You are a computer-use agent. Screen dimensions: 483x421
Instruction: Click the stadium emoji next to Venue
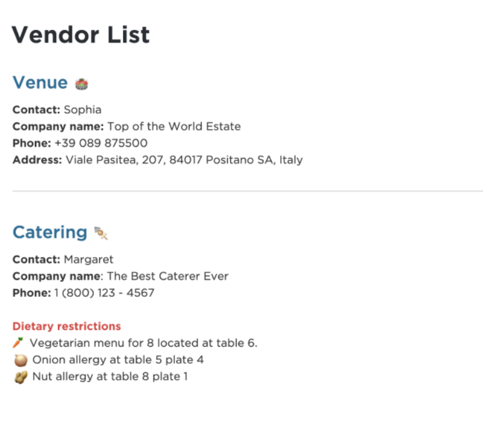(x=82, y=84)
